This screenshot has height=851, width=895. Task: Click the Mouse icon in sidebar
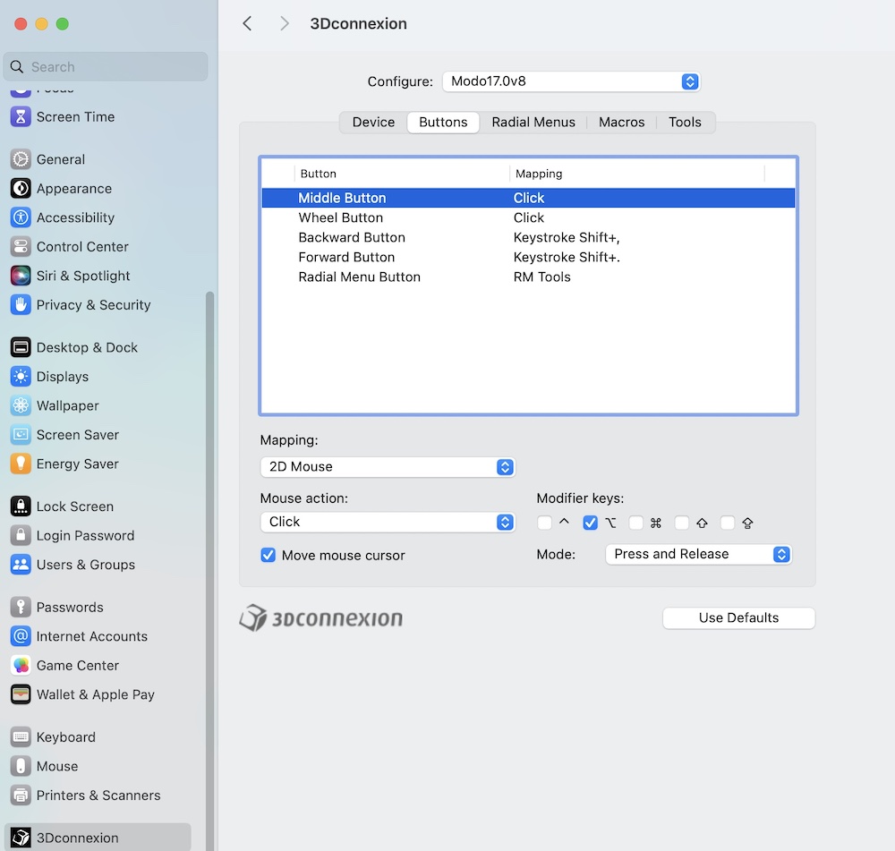[x=21, y=766]
